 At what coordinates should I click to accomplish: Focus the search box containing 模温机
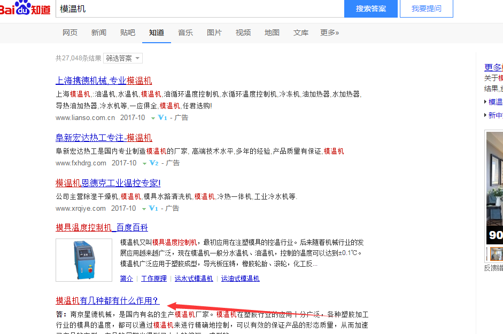tap(200, 9)
